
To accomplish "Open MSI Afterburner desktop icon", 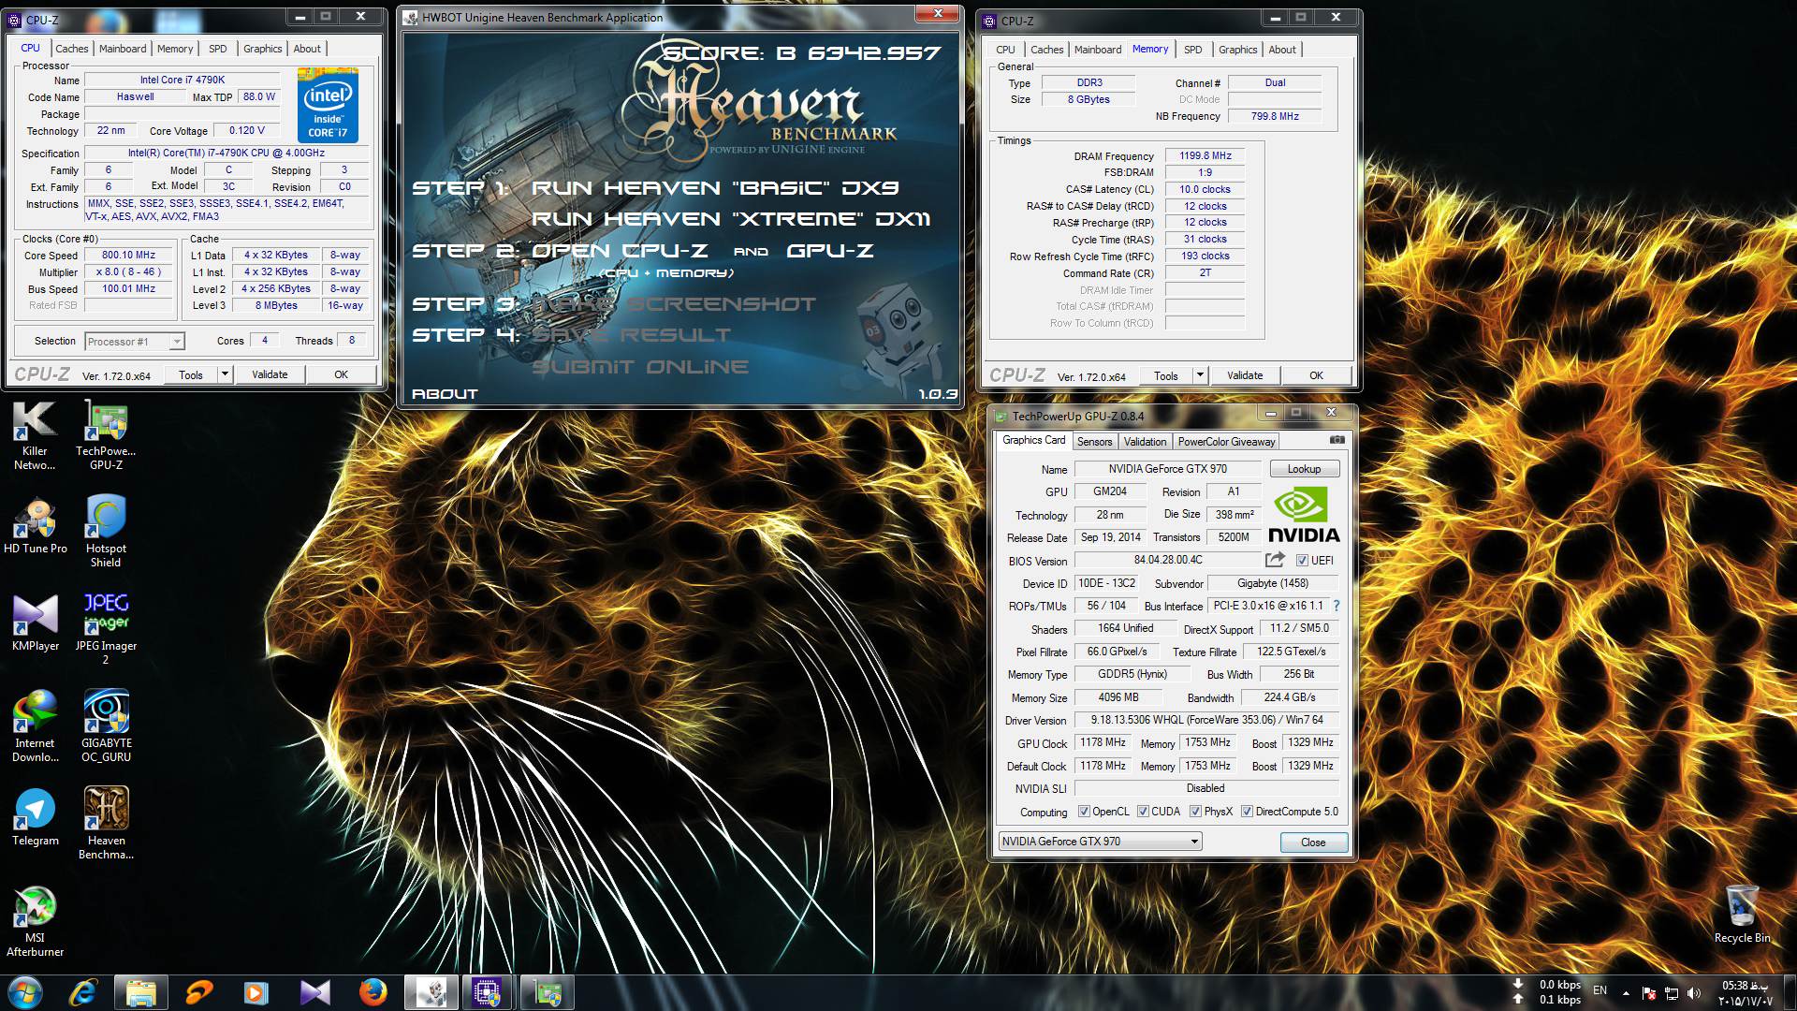I will (36, 921).
